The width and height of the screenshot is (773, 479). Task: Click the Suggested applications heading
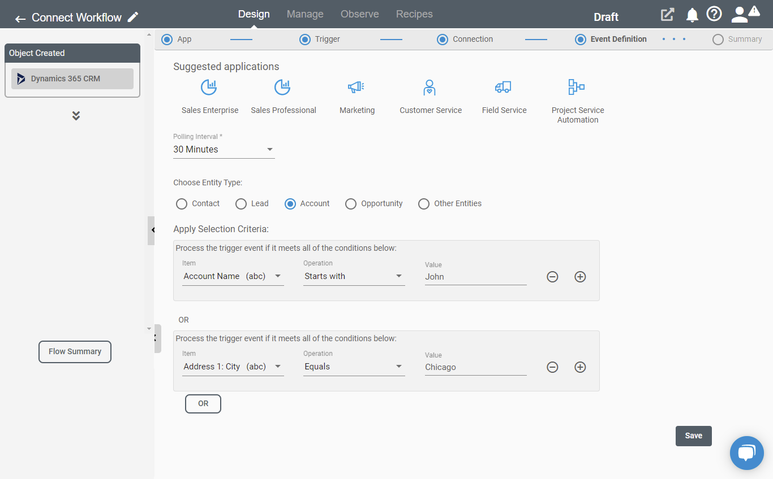[226, 67]
